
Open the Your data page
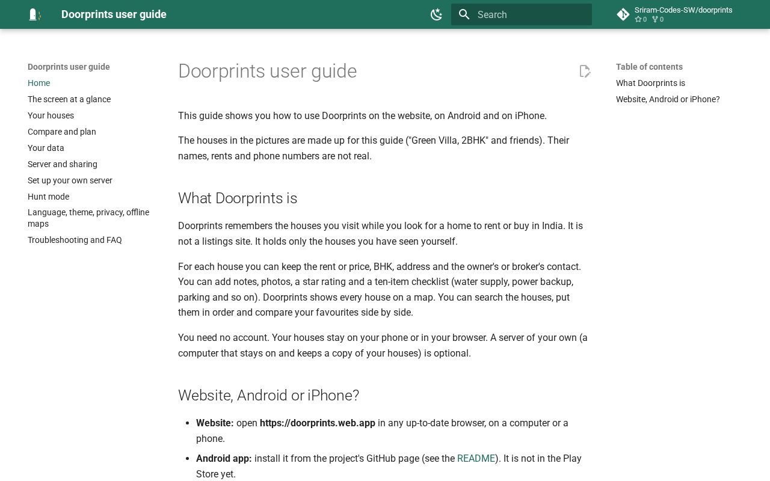[46, 148]
